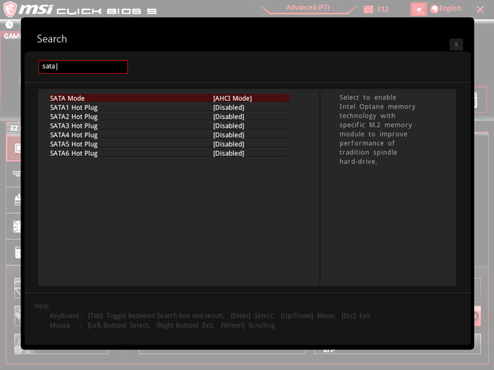The width and height of the screenshot is (494, 370).
Task: Toggle SATA3 Hot Plug [Disabled] value
Action: click(228, 126)
